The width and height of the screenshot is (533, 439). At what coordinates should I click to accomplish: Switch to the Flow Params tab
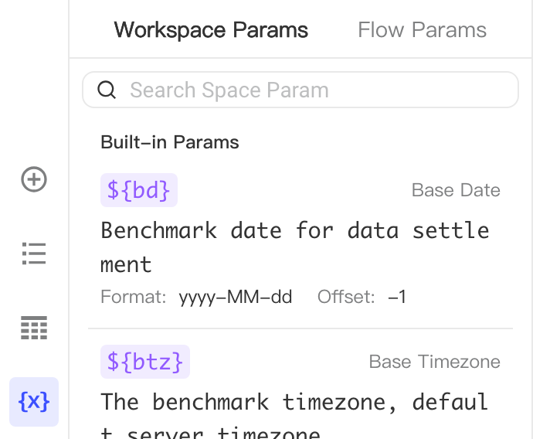[x=423, y=30]
